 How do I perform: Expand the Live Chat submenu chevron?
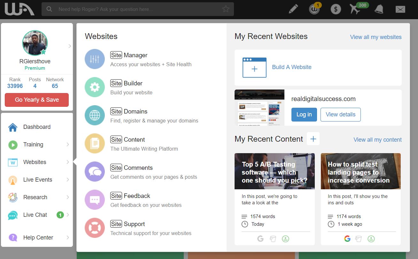coord(68,215)
